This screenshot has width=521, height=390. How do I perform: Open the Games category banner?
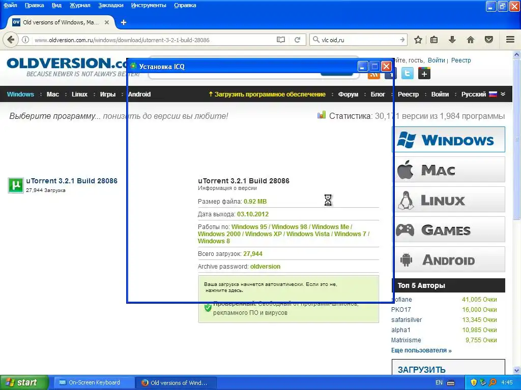tap(449, 229)
